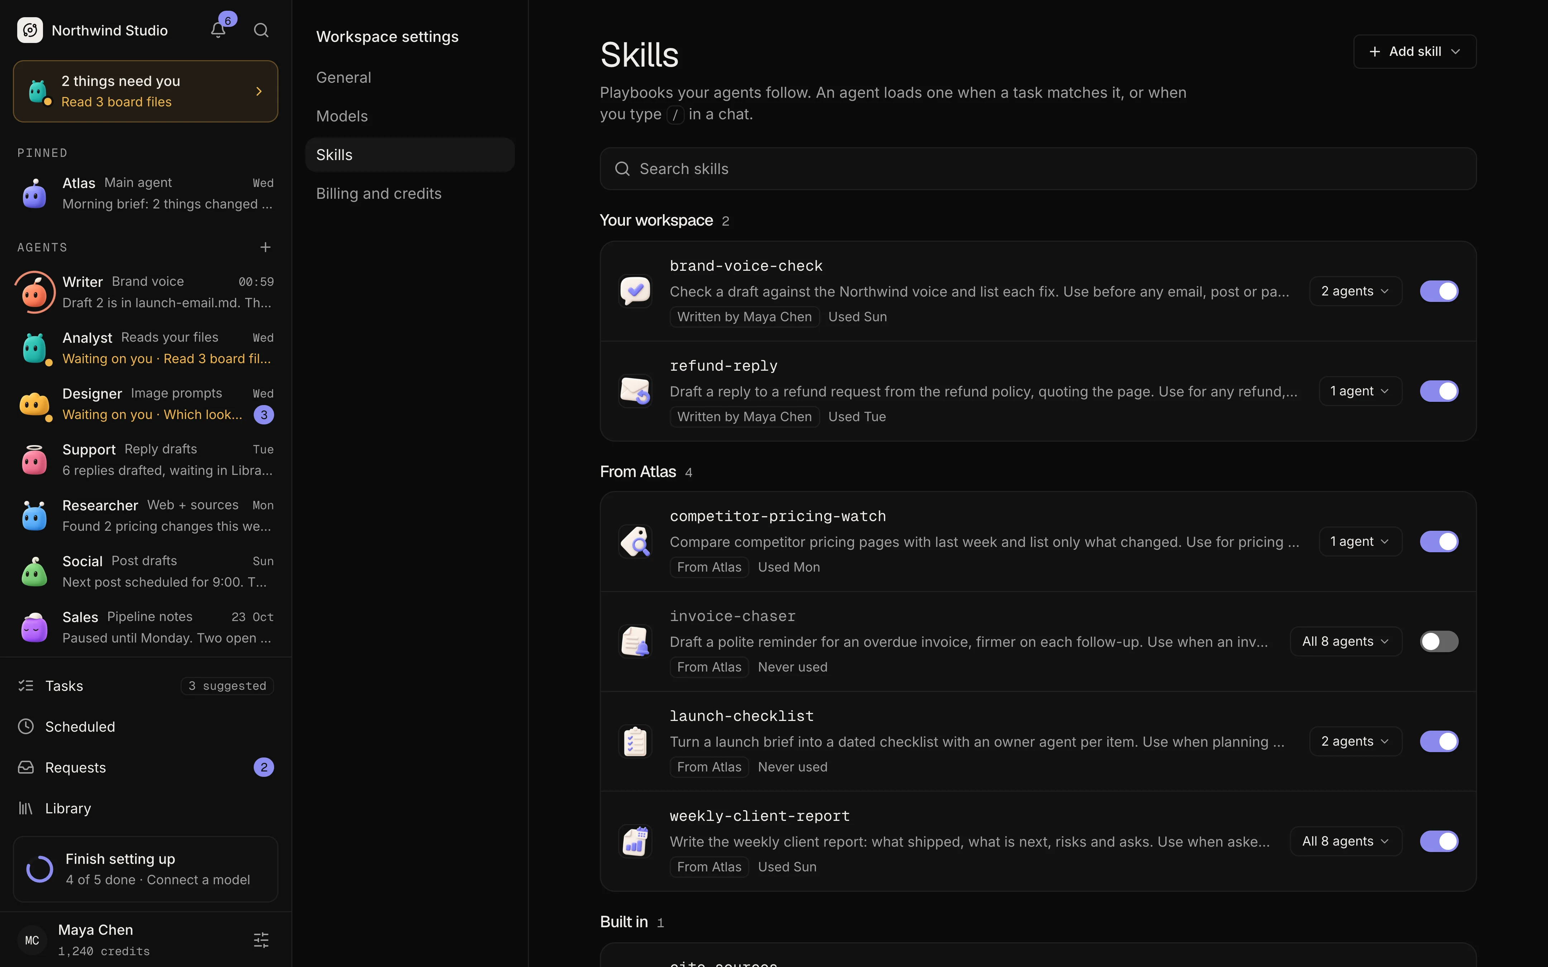The image size is (1548, 967).
Task: Turn off competitor-pricing-watch toggle
Action: click(x=1439, y=542)
